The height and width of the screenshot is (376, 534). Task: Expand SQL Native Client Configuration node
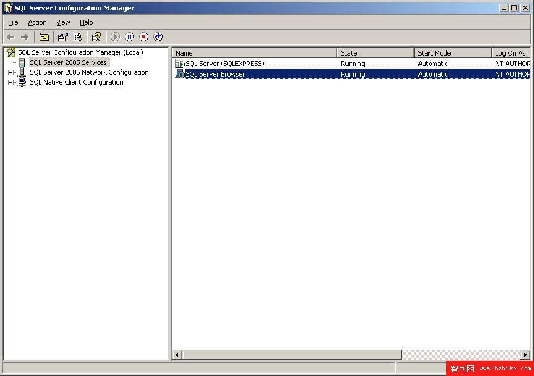tap(11, 82)
